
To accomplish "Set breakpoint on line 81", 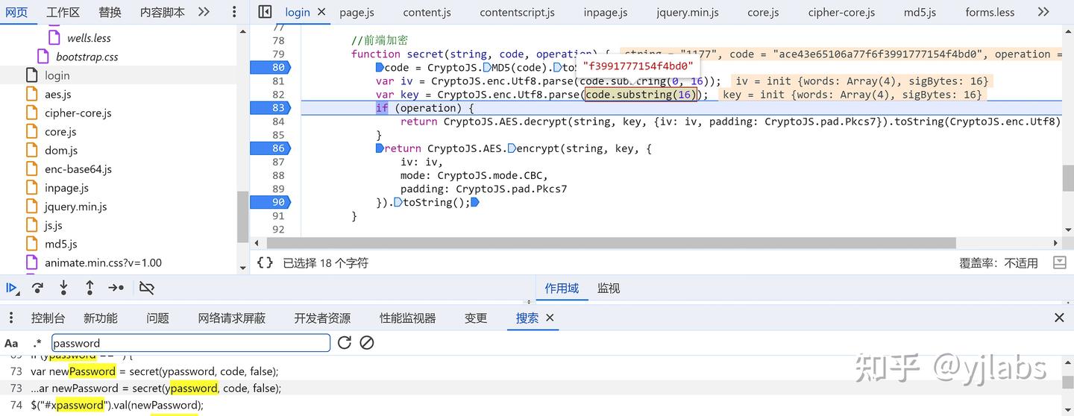I will pyautogui.click(x=277, y=81).
